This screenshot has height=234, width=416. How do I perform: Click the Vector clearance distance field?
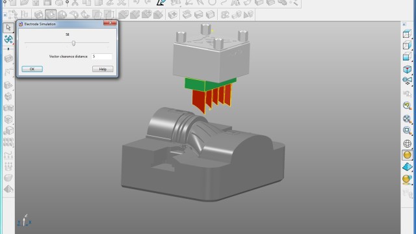[x=101, y=57]
